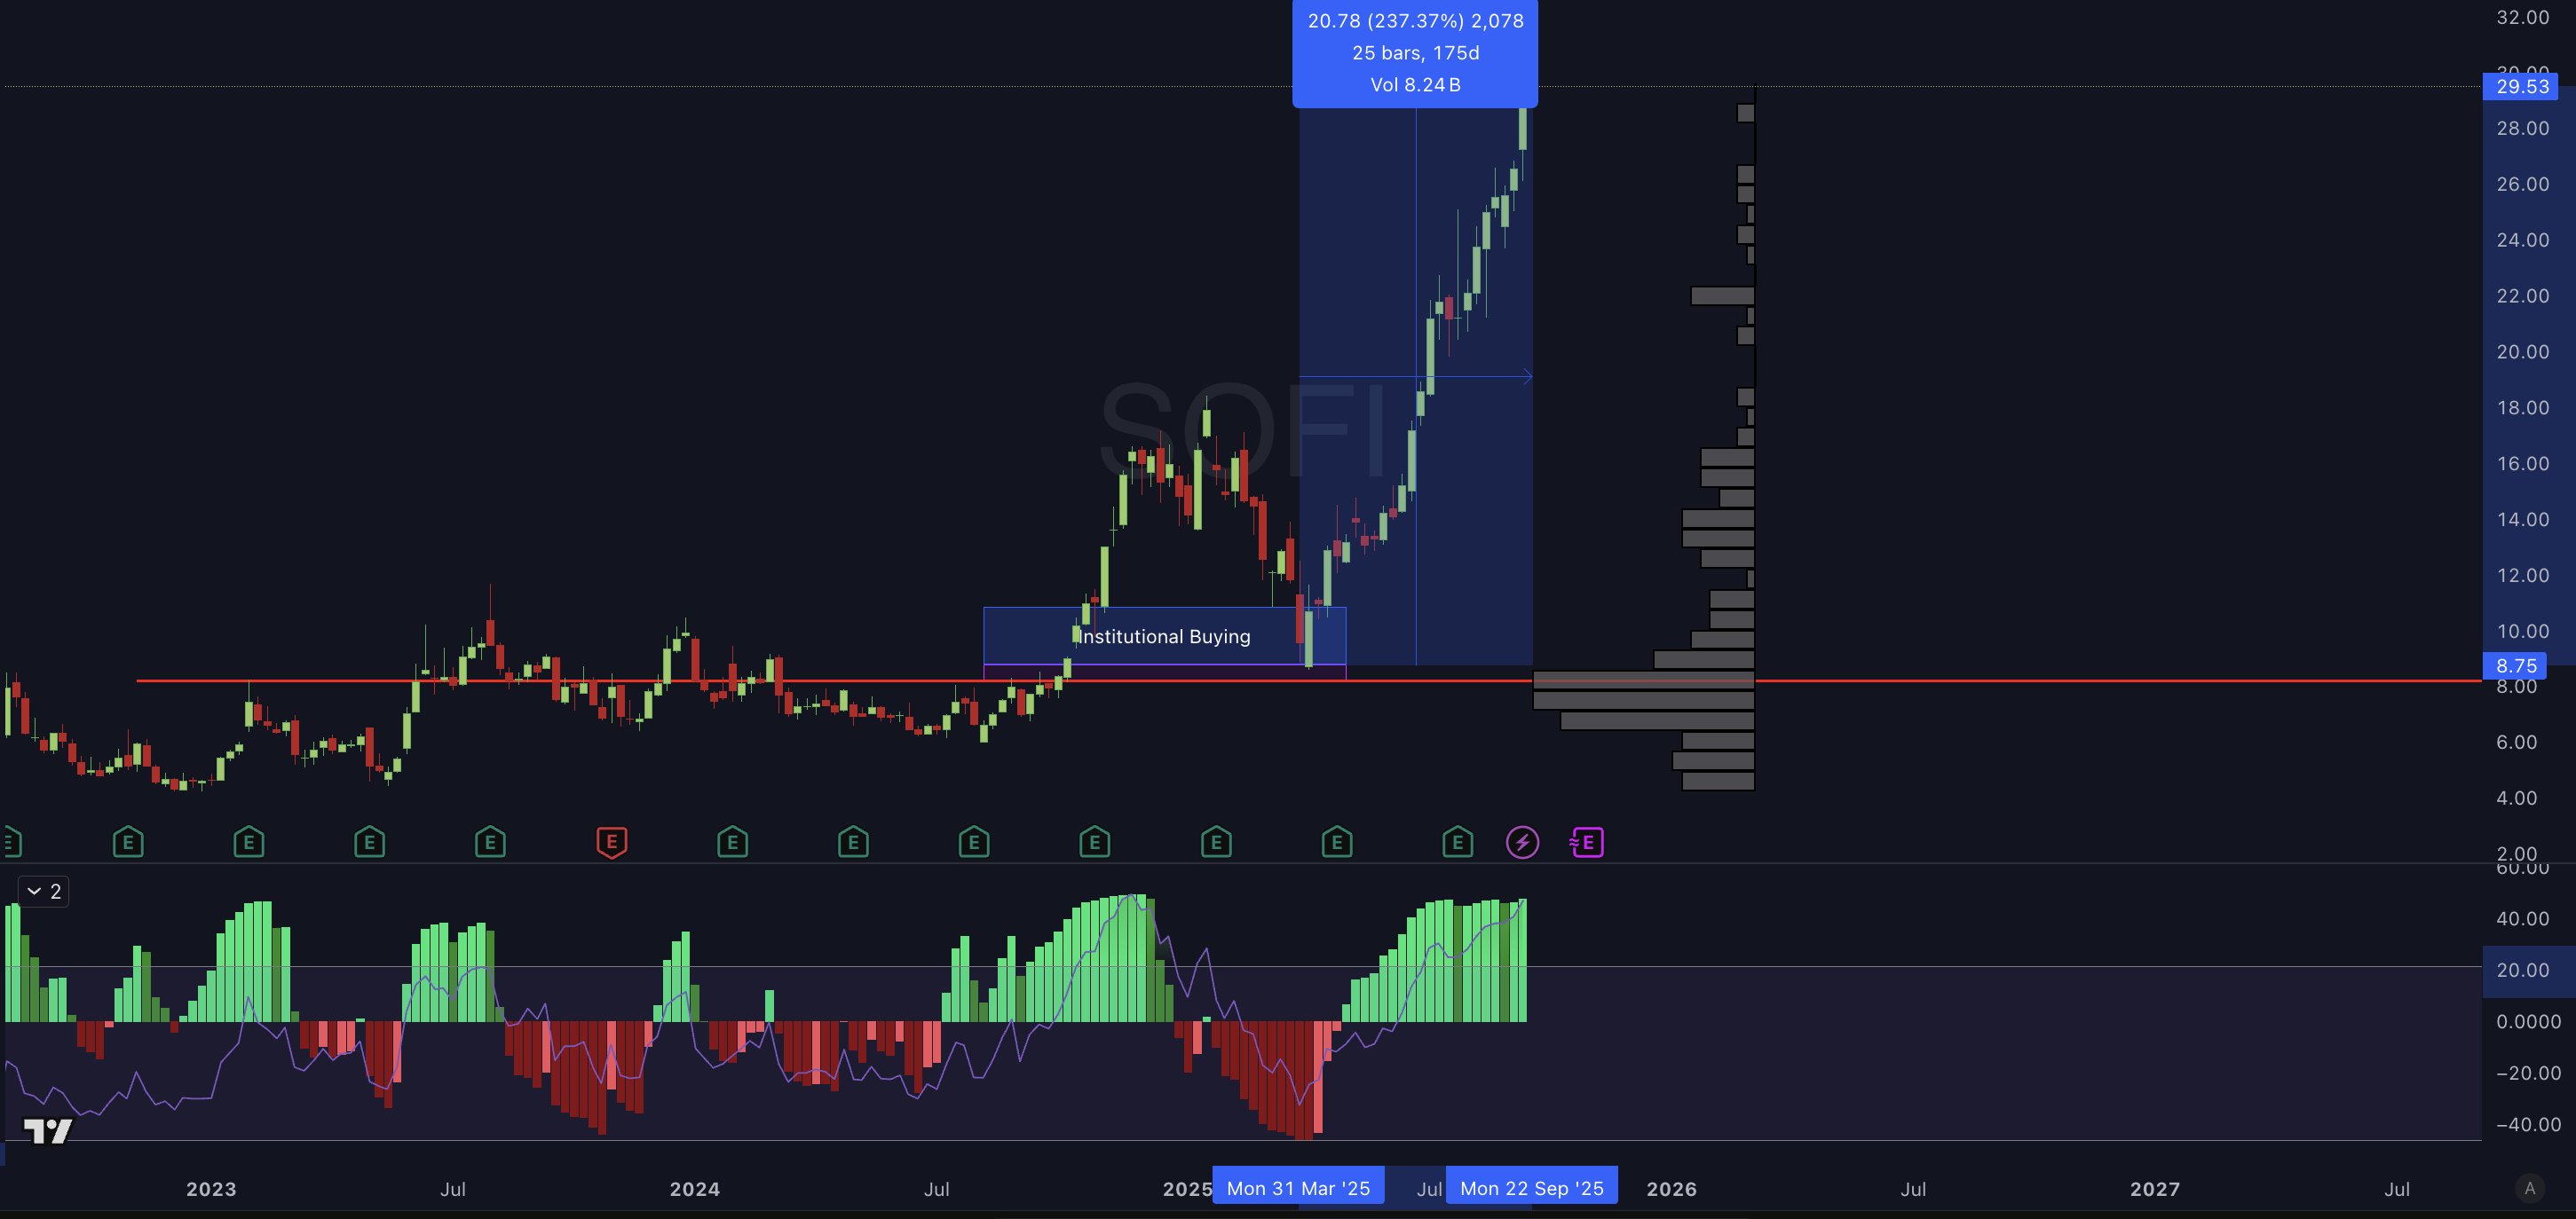Click the green earnings marker right of the red marker

point(732,842)
